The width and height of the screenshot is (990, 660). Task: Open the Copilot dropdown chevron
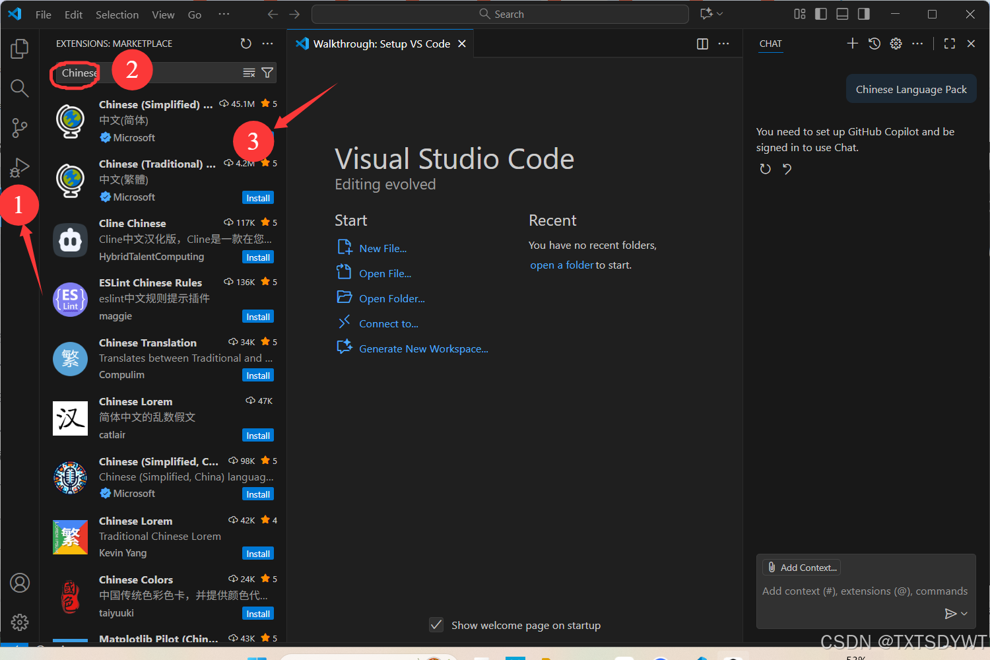(720, 14)
